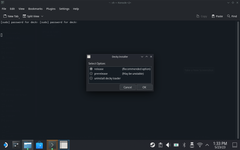Click the Copy toolbar button
This screenshot has width=240, height=150.
coord(202,16)
